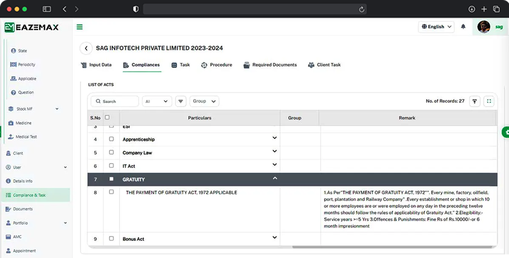Image resolution: width=509 pixels, height=258 pixels.
Task: Open the All filter dropdown
Action: [x=157, y=101]
